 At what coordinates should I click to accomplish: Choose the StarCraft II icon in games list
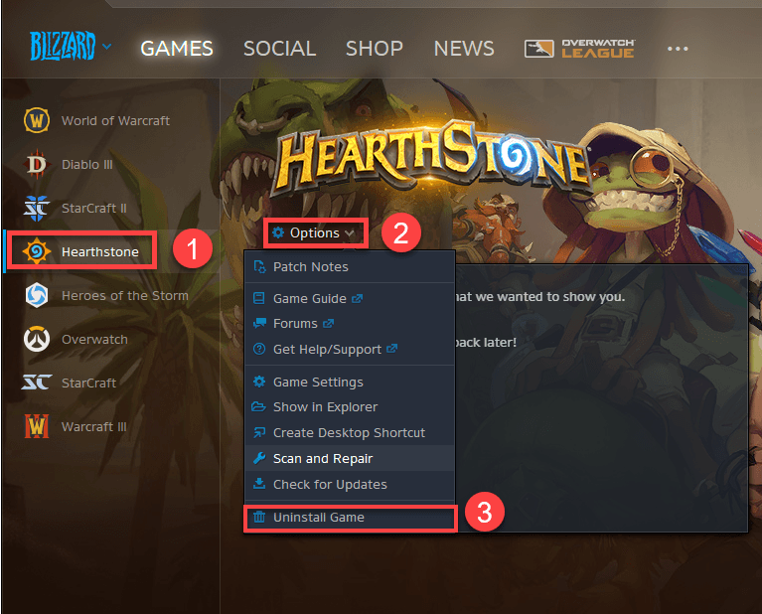pyautogui.click(x=37, y=208)
